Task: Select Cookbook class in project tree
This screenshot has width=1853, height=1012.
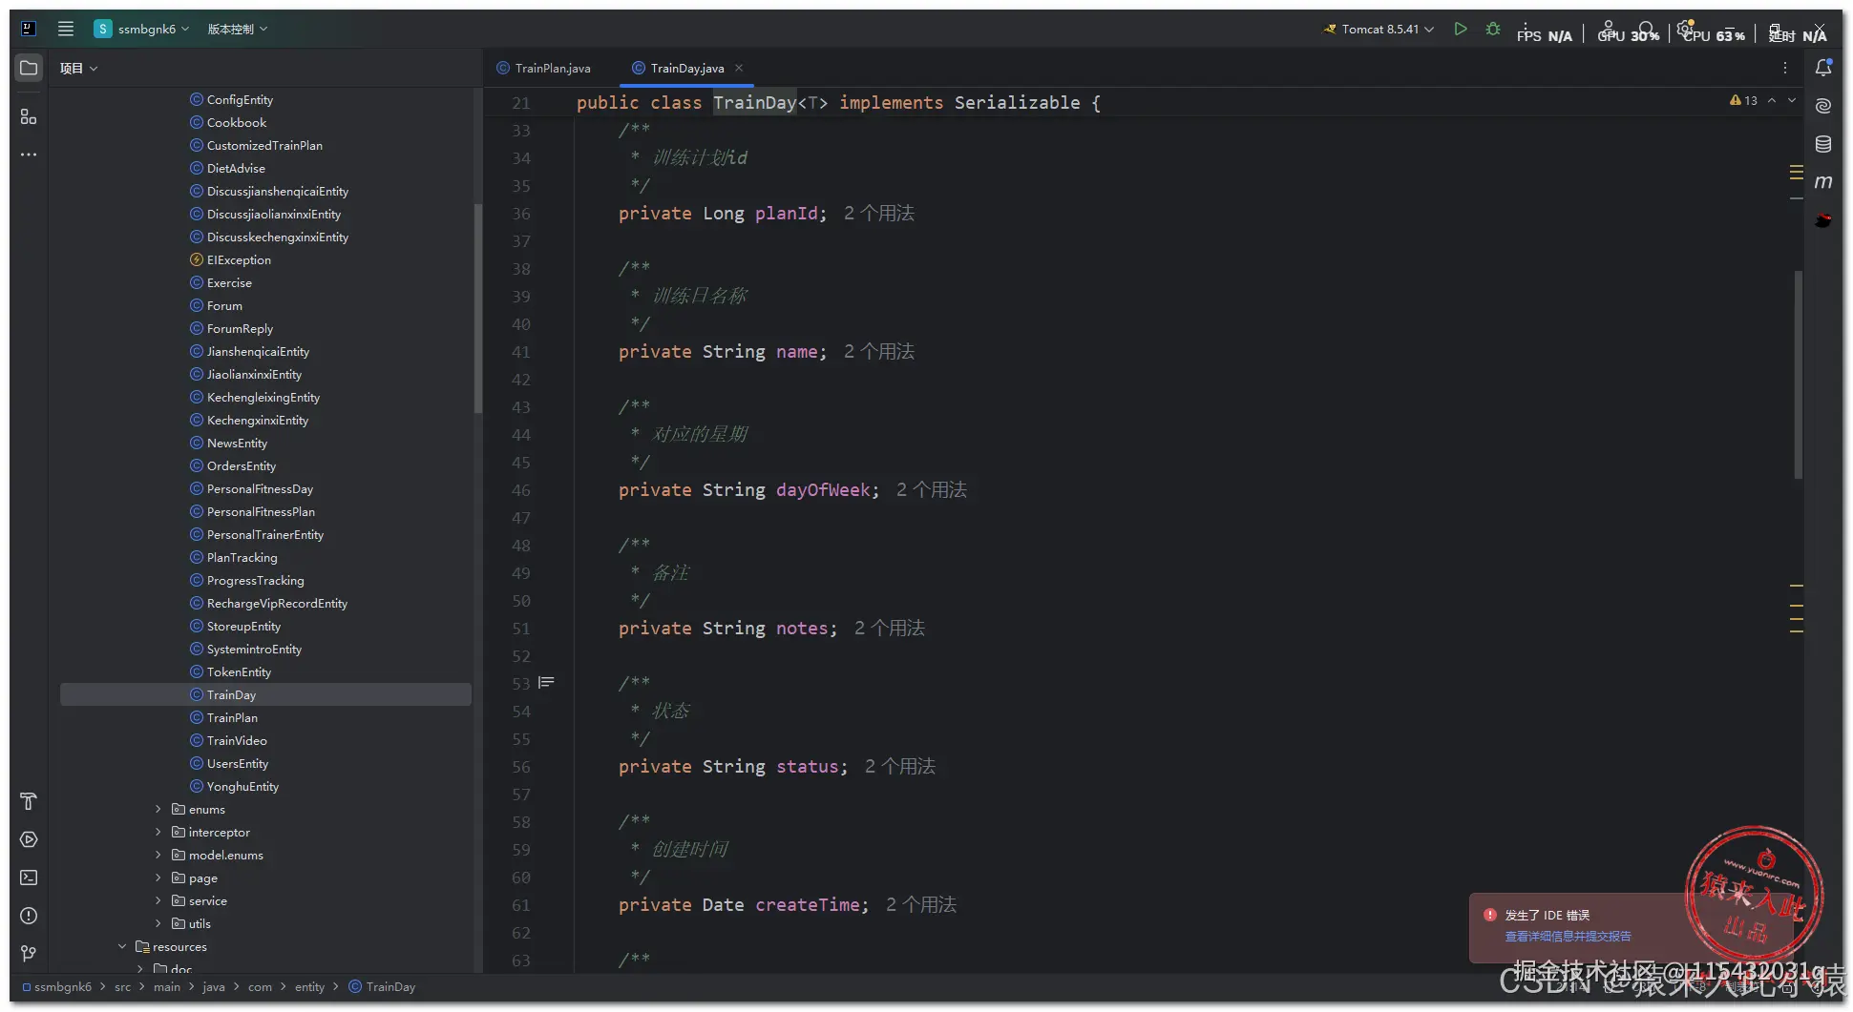Action: point(237,122)
